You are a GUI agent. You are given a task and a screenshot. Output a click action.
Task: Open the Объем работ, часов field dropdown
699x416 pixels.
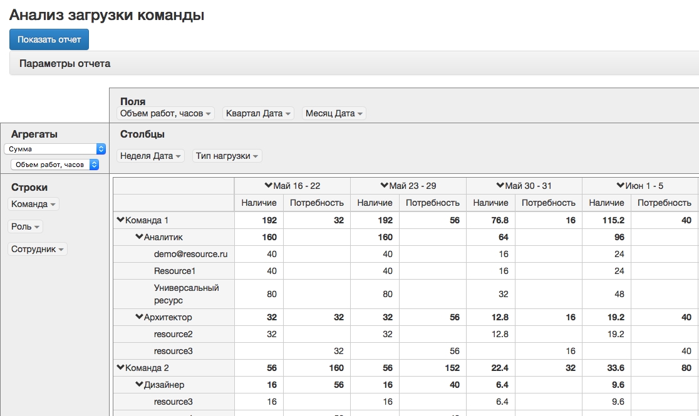pyautogui.click(x=165, y=113)
